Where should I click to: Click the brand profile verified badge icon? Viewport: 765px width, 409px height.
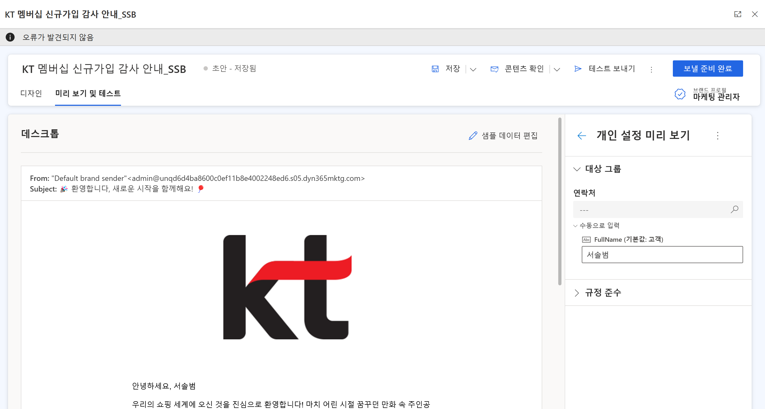(x=680, y=94)
